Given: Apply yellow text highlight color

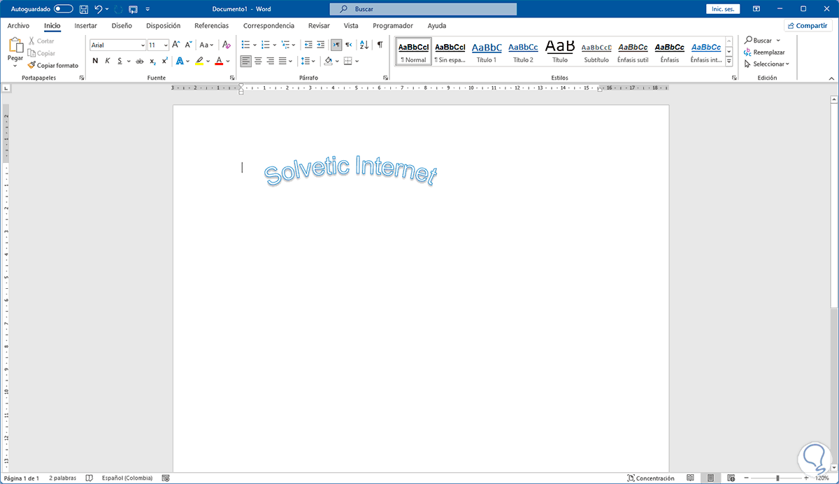Looking at the screenshot, I should (x=199, y=61).
